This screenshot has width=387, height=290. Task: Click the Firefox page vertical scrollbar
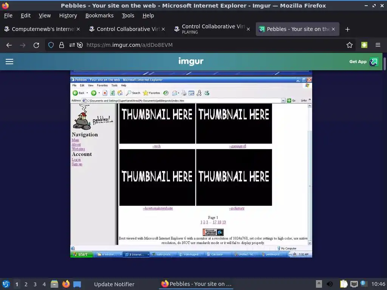point(384,63)
